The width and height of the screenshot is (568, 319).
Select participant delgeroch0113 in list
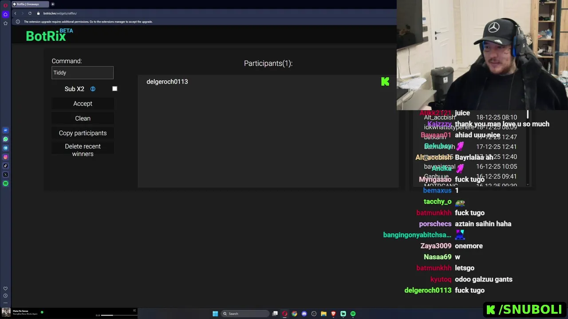point(167,82)
